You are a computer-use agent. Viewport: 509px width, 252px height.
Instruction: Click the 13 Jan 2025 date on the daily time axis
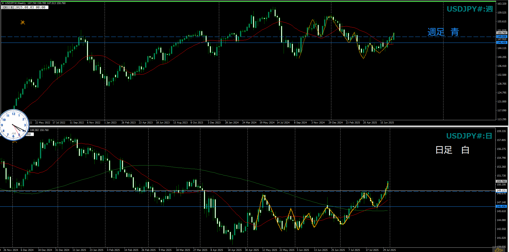pyautogui.click(x=79, y=250)
